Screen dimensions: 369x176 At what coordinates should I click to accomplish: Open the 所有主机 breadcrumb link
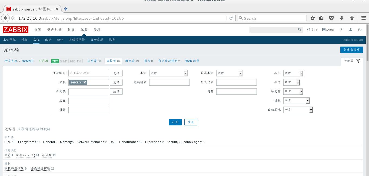[11, 61]
